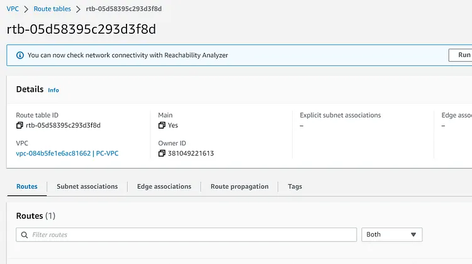472x264 pixels.
Task: Navigate to Route tables breadcrumb link
Action: 52,9
